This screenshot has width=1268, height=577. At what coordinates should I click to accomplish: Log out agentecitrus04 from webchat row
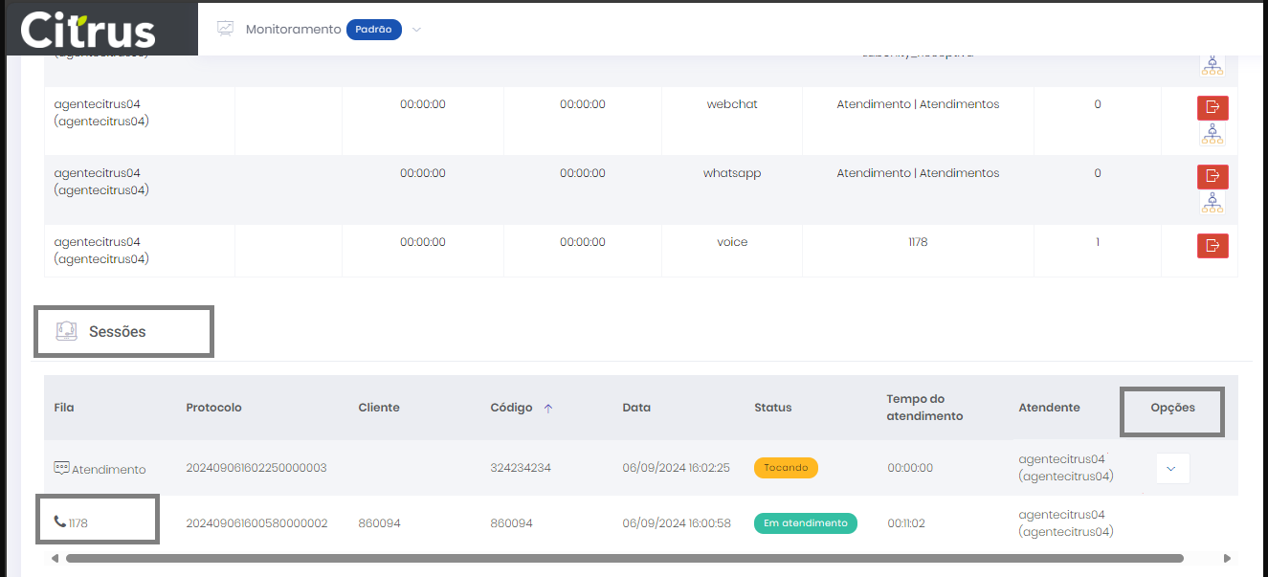(1212, 107)
